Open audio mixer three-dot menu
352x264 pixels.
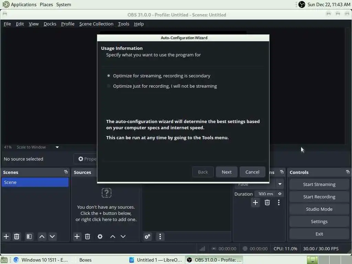[x=160, y=236]
